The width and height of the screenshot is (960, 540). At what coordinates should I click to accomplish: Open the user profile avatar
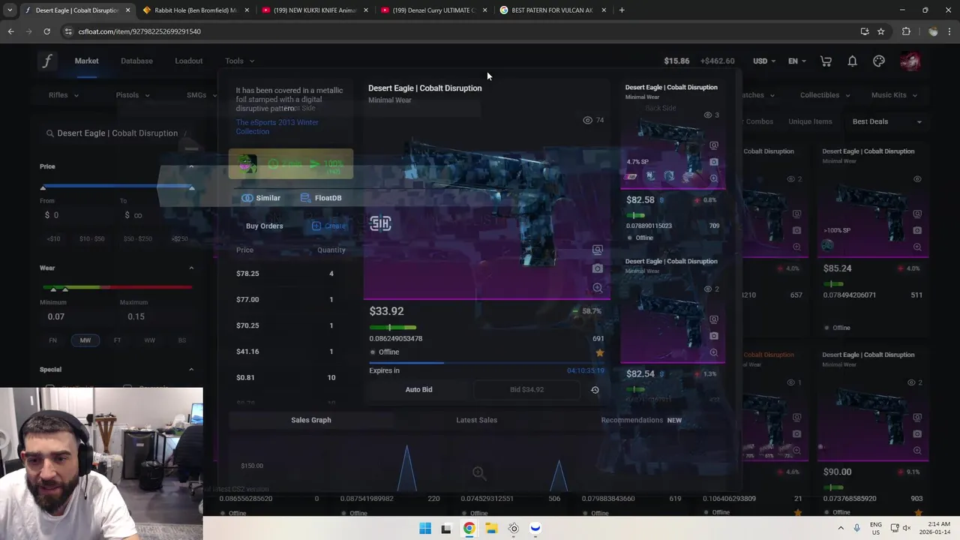(910, 61)
